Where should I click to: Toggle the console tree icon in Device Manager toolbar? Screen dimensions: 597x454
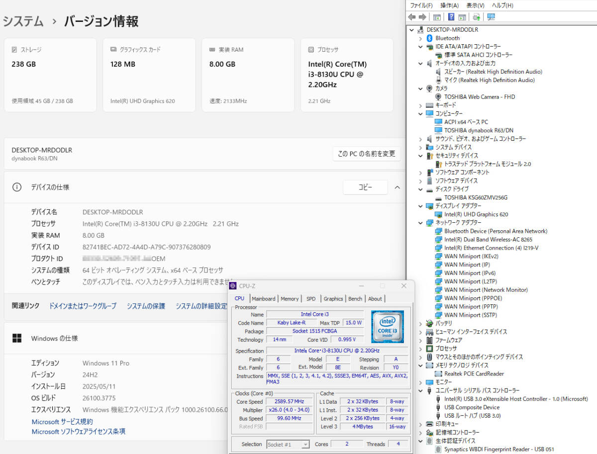tap(437, 17)
